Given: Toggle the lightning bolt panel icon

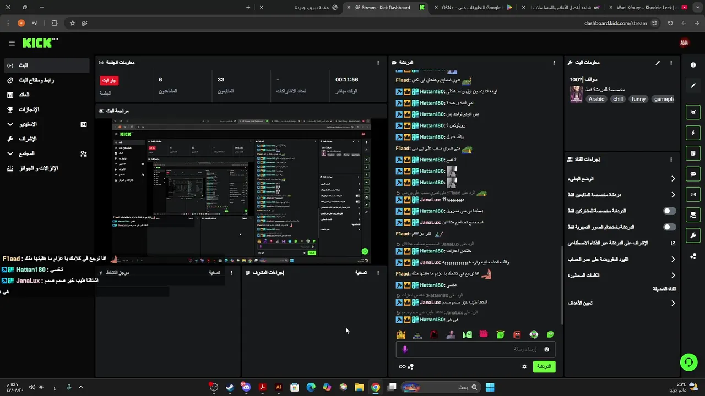Looking at the screenshot, I should pos(693,133).
